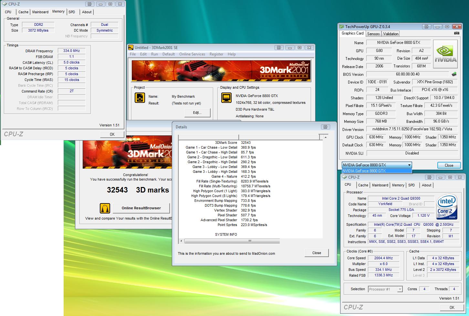The height and width of the screenshot is (316, 469).
Task: Open Cache tab in the bottom CPU-Z window
Action: click(363, 185)
